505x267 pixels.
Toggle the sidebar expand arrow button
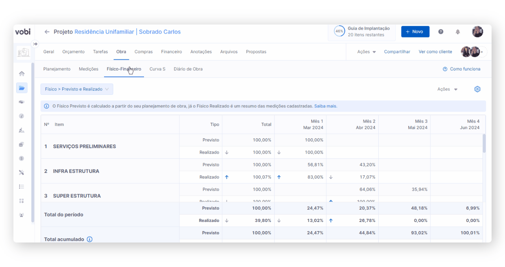point(35,44)
